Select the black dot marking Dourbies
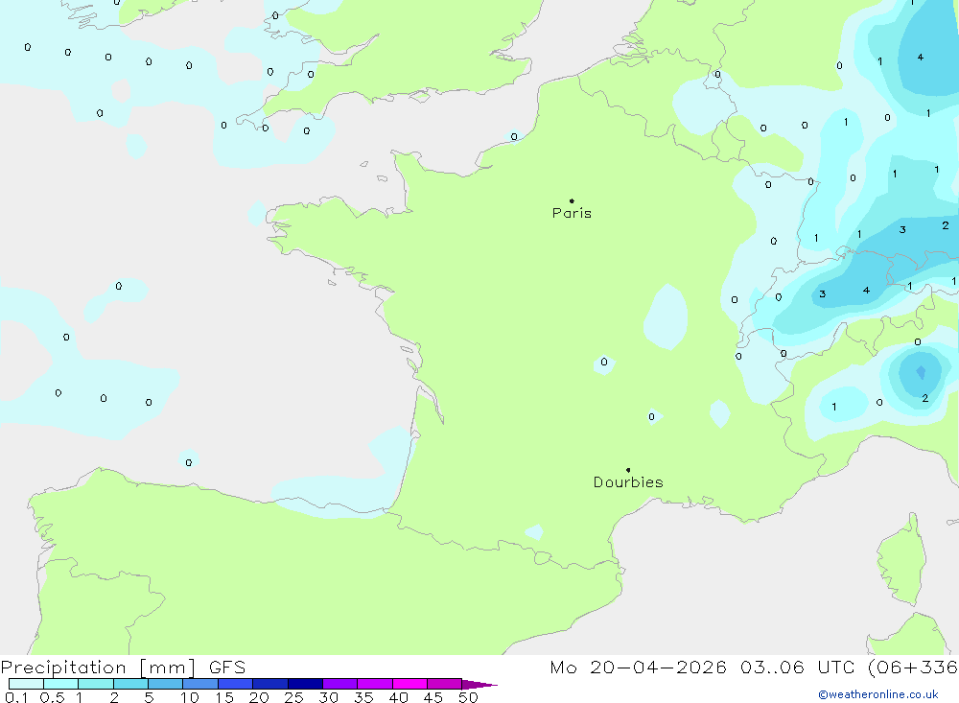 (628, 470)
